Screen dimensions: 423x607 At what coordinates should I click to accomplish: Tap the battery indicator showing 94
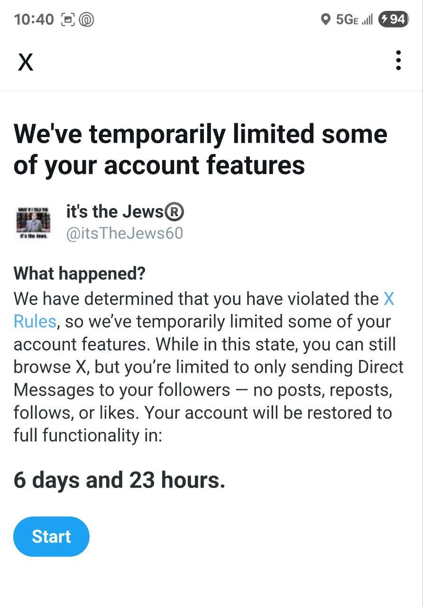click(393, 19)
